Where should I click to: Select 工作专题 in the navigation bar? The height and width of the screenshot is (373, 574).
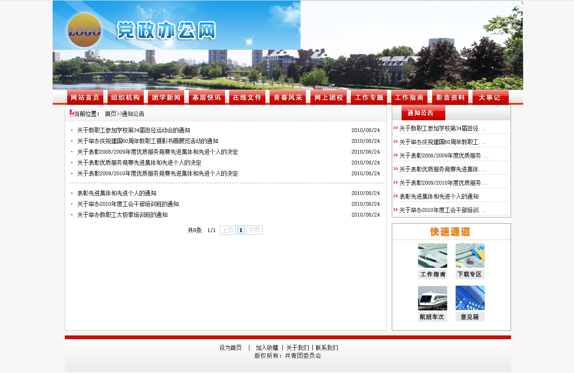(x=369, y=97)
